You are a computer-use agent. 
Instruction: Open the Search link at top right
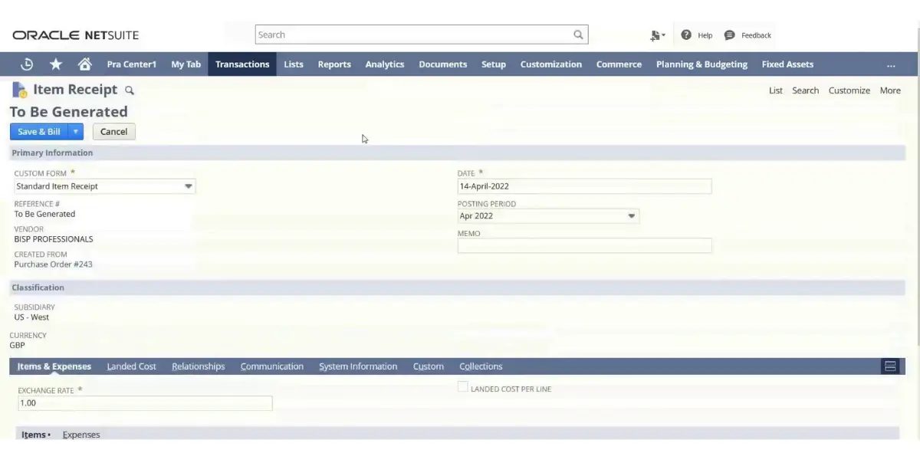click(806, 90)
